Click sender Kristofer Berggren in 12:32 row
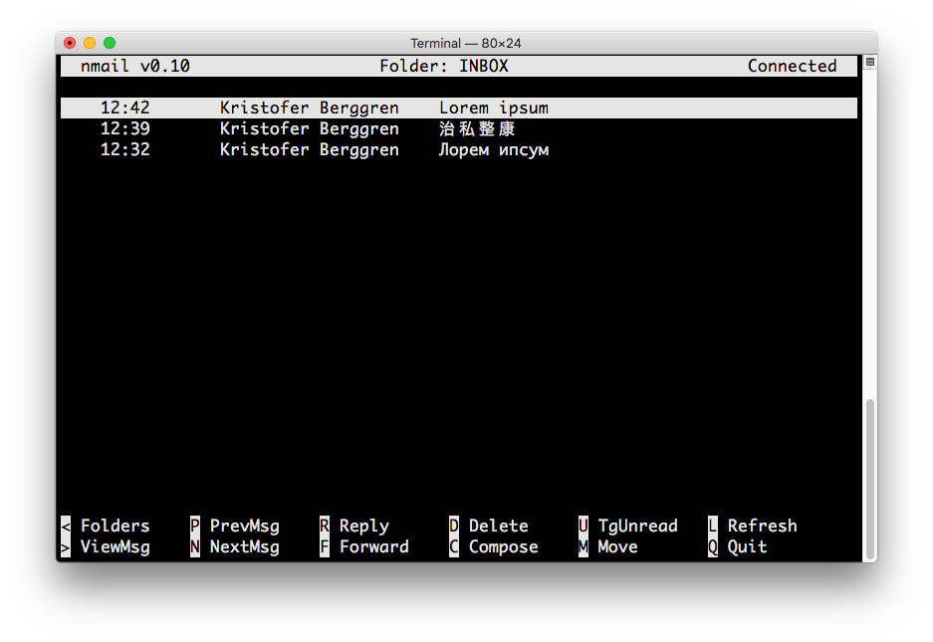 click(310, 149)
